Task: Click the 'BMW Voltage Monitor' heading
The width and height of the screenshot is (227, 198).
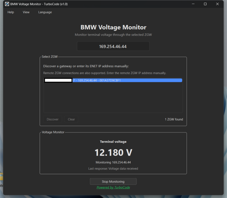Action: coord(113,27)
